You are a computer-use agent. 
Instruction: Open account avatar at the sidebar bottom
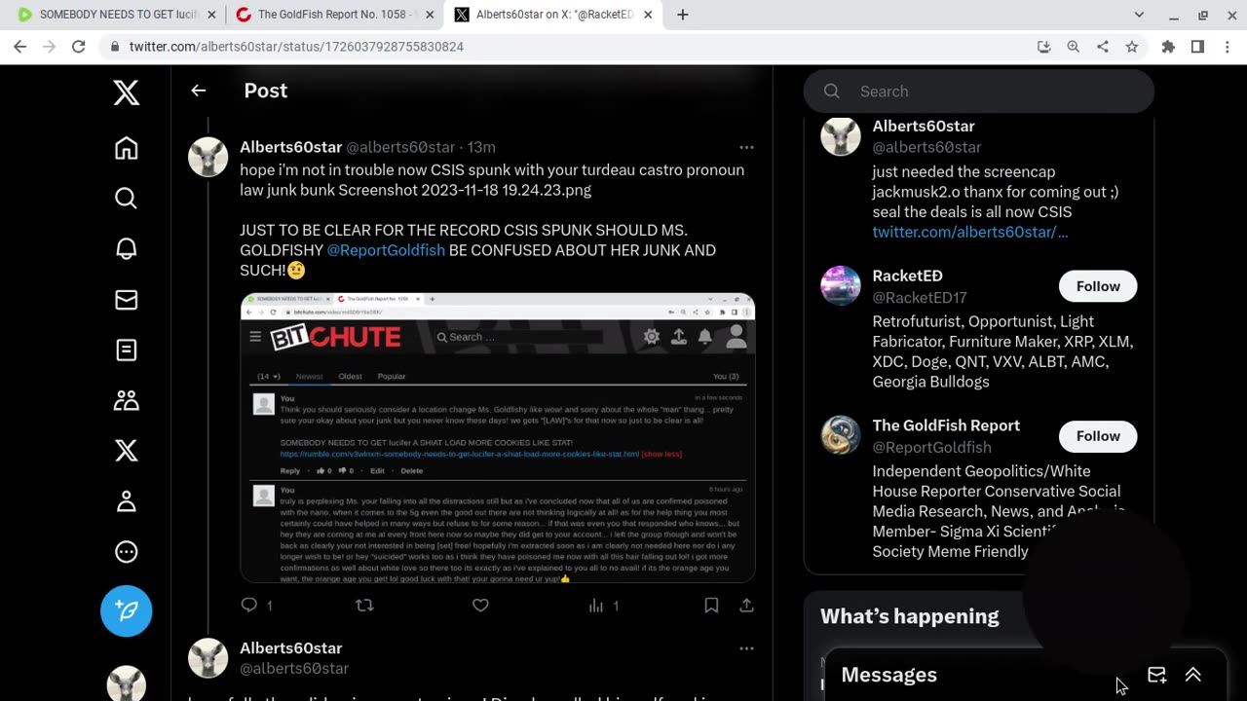click(x=126, y=683)
